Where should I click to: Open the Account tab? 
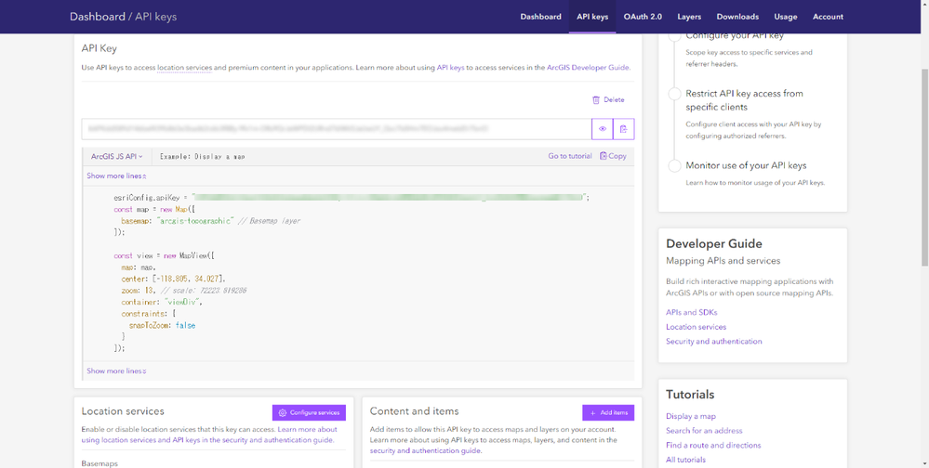828,17
